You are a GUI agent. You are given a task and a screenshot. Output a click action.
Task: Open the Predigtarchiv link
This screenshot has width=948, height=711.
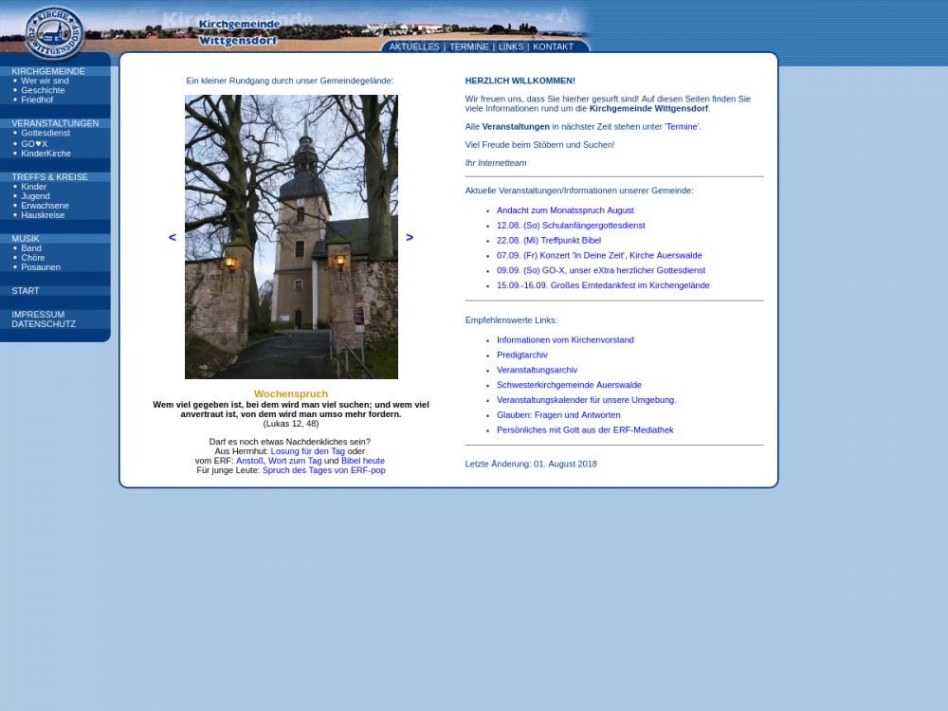[x=521, y=355]
